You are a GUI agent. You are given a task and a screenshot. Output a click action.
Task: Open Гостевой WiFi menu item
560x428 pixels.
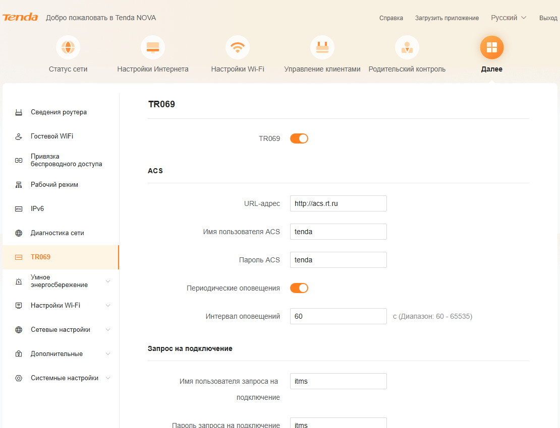pos(61,136)
